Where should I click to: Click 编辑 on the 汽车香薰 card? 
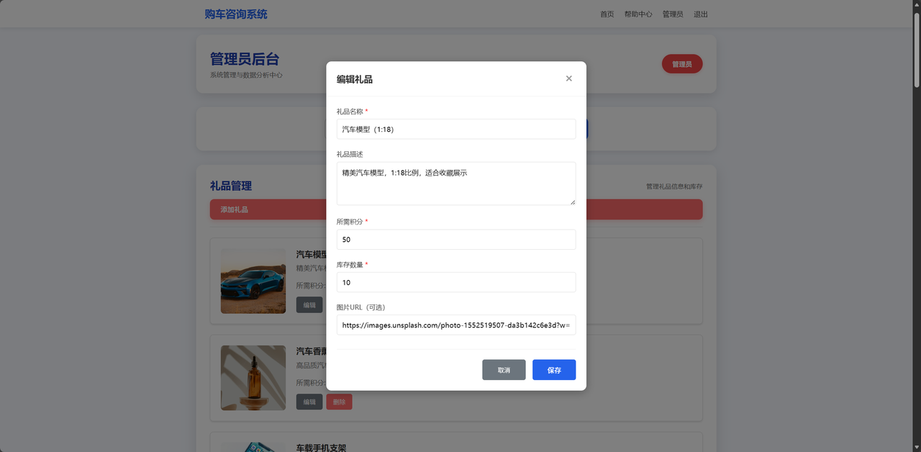pyautogui.click(x=309, y=402)
